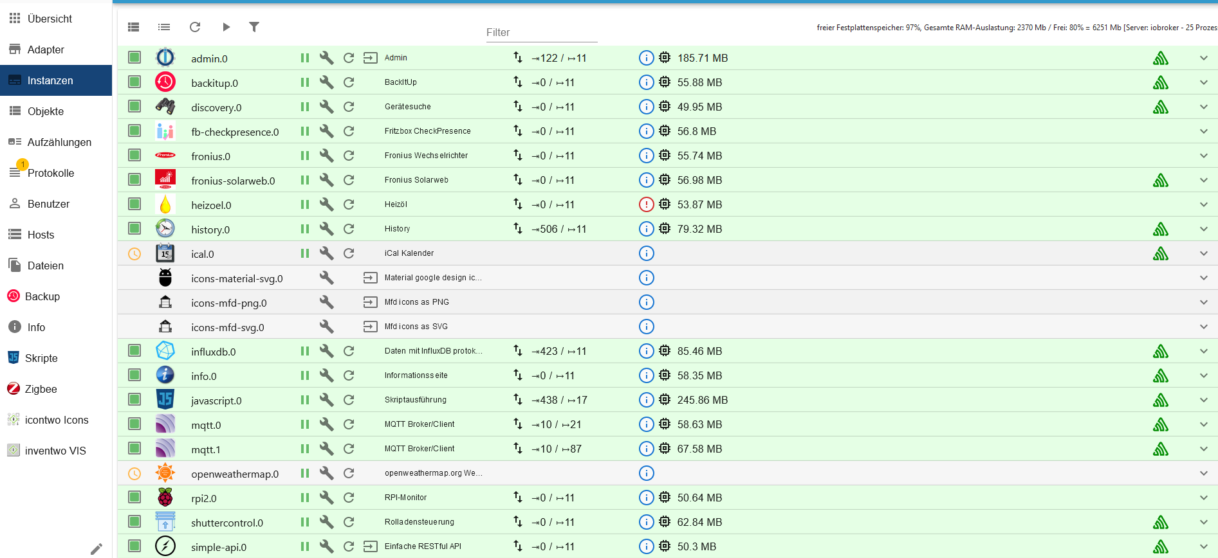Expand the discovery.0 row details
Image resolution: width=1218 pixels, height=558 pixels.
point(1204,107)
